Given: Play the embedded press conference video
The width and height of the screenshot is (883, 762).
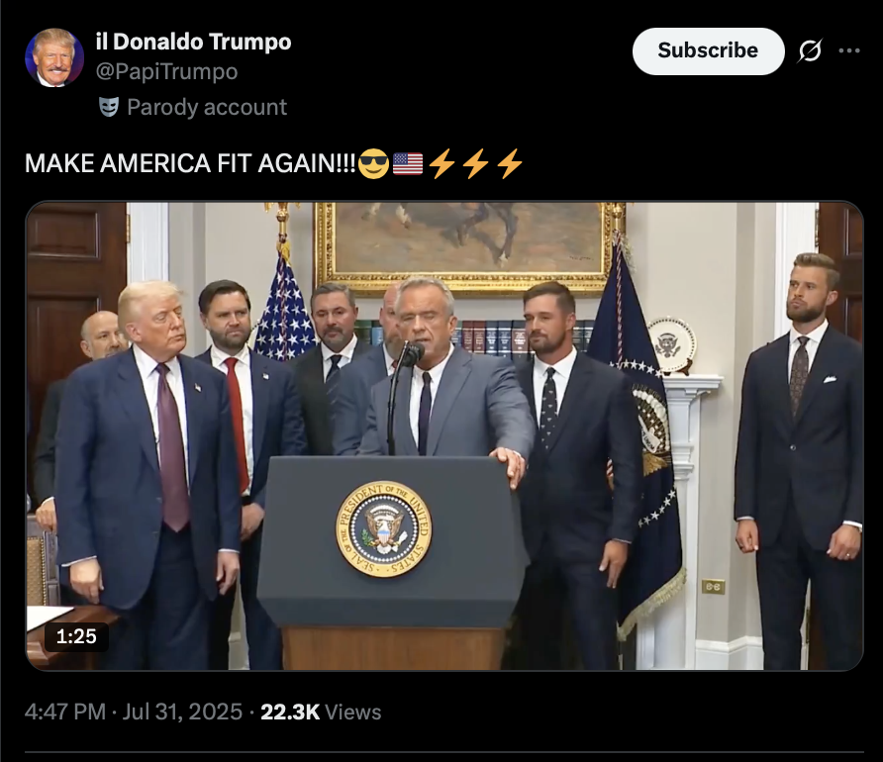Looking at the screenshot, I should coord(444,436).
